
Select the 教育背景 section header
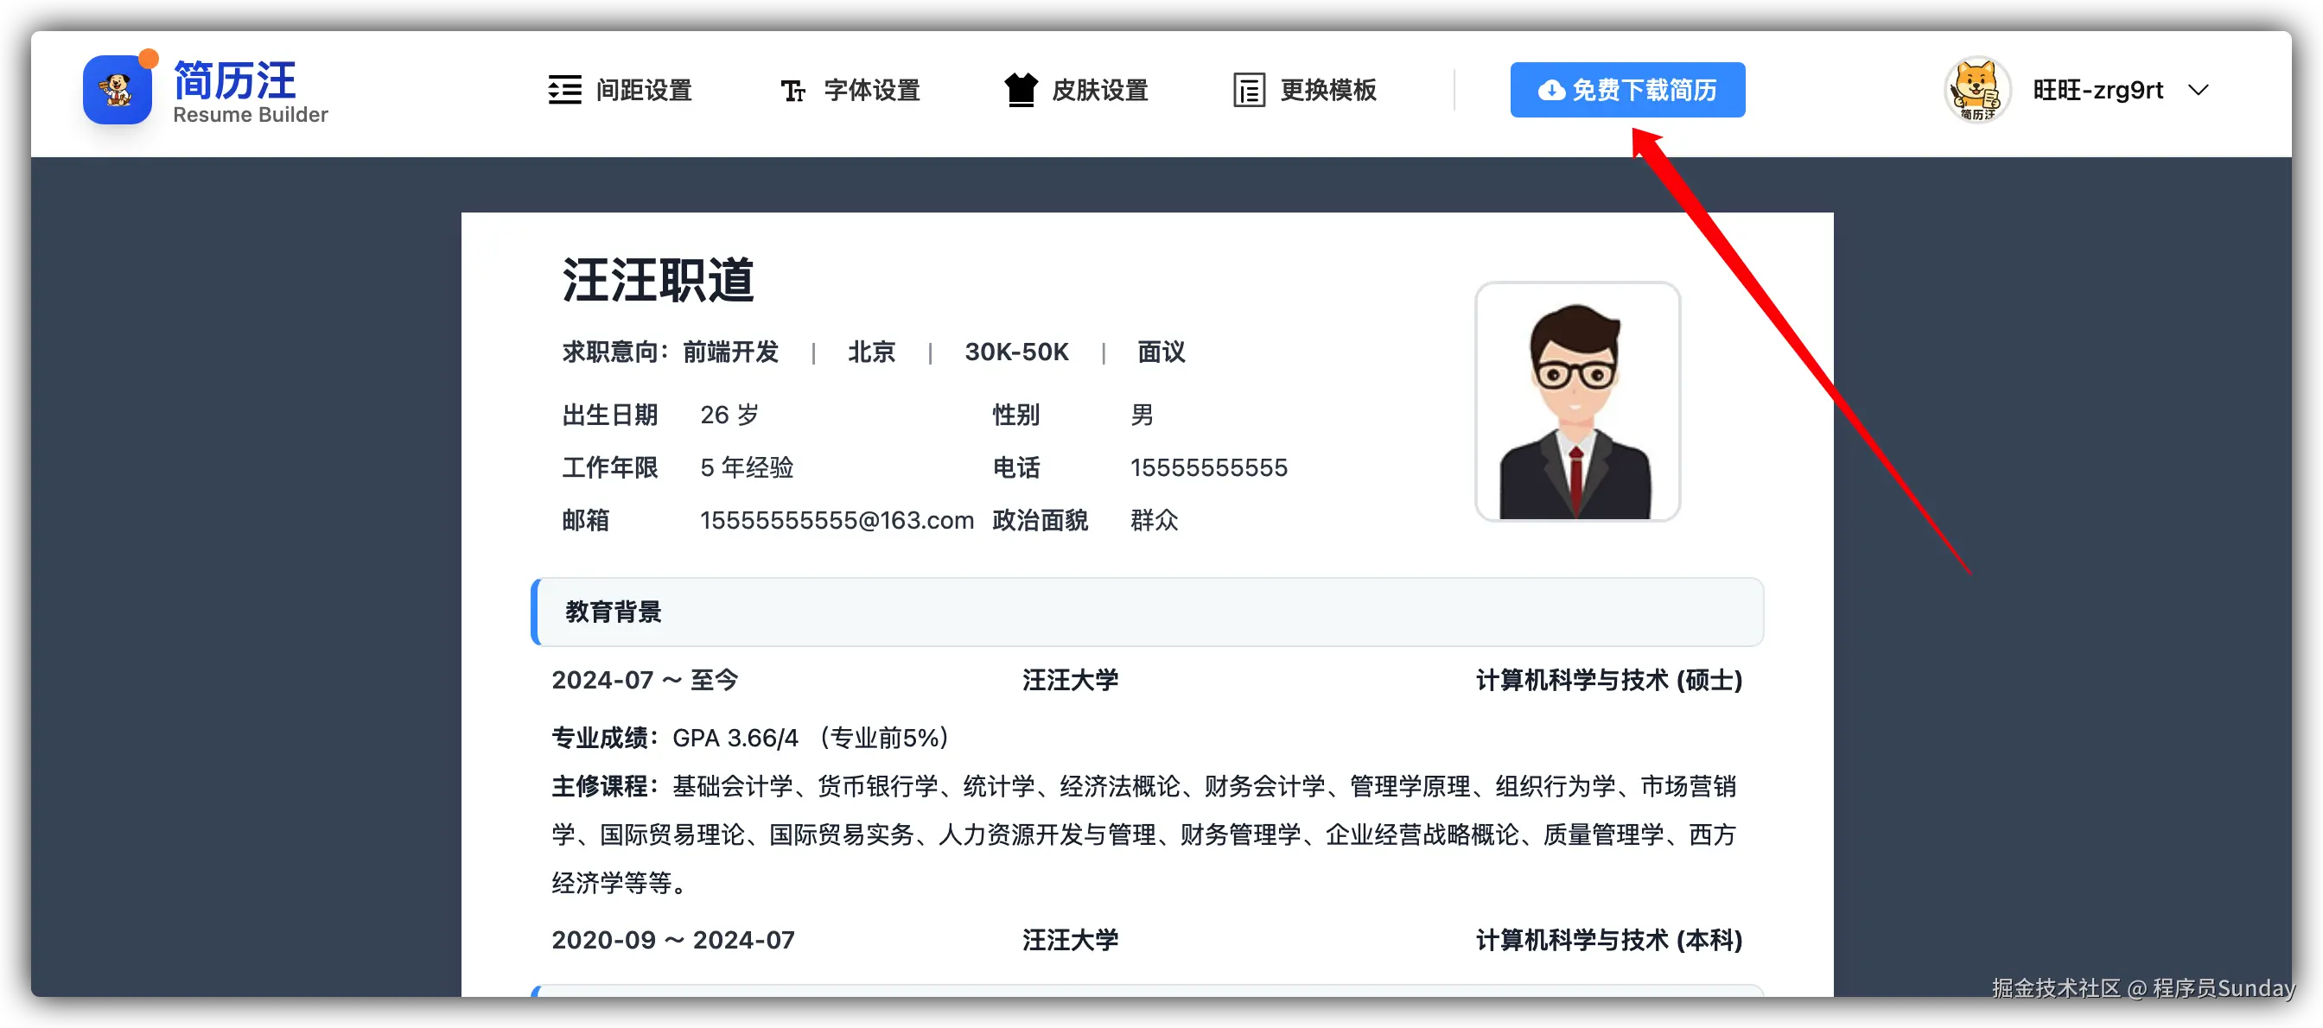[x=614, y=612]
